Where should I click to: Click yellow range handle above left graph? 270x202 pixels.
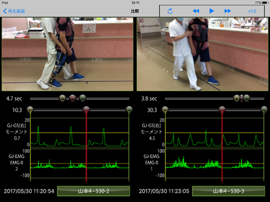pos(30,110)
